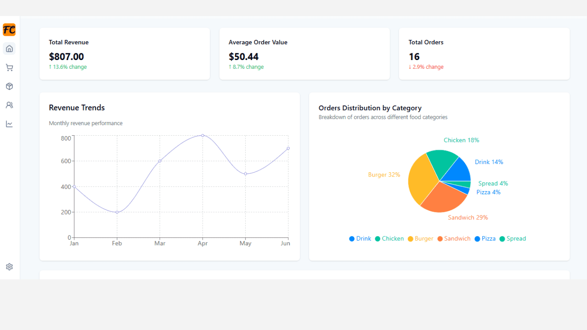Image resolution: width=587 pixels, height=330 pixels.
Task: Click the Jun data point on line chart
Action: click(x=288, y=148)
